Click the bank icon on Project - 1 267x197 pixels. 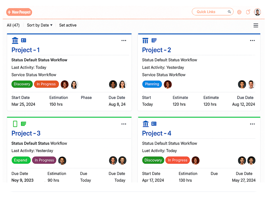tap(15, 40)
